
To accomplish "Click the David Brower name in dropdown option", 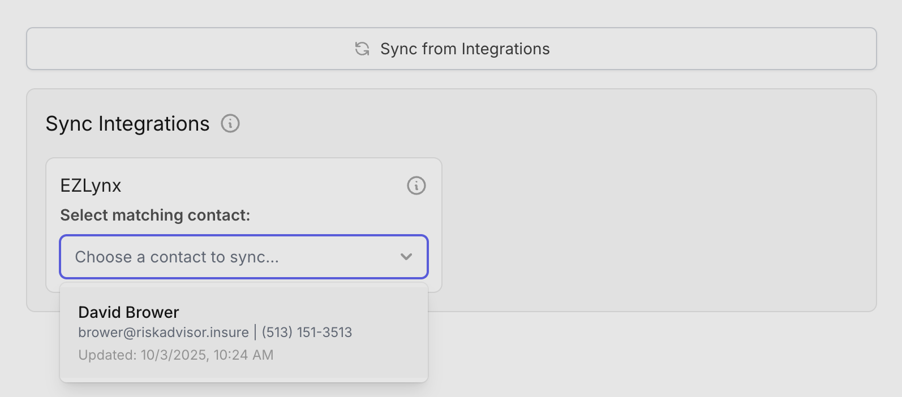I will click(128, 312).
